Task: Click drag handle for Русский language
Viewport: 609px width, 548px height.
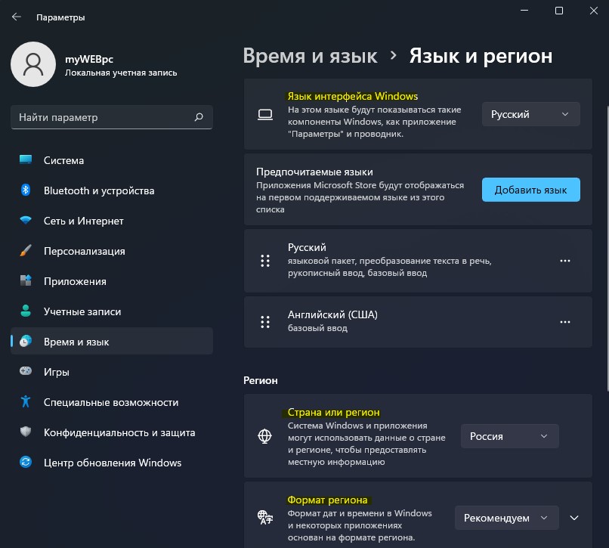Action: 265,261
